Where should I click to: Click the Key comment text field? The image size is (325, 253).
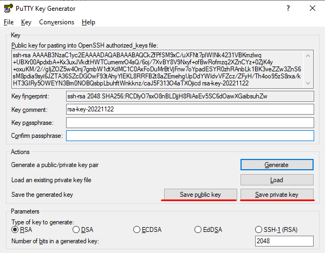tap(190, 109)
